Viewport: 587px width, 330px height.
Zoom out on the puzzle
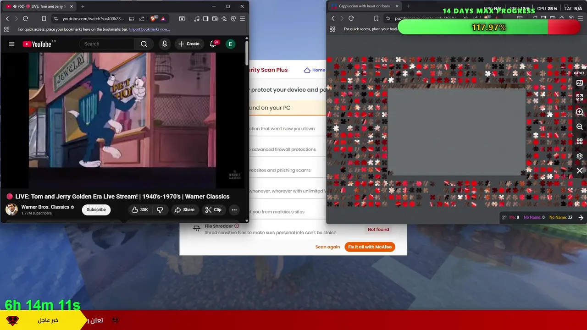(580, 127)
